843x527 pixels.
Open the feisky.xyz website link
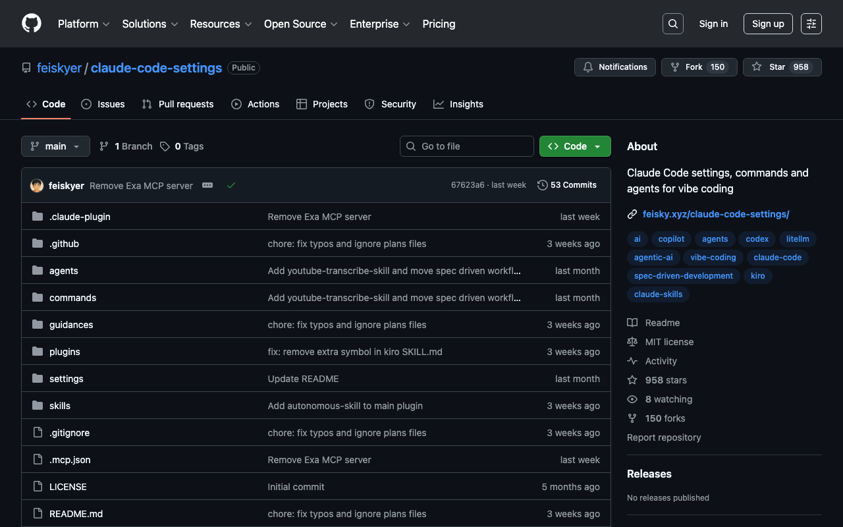715,214
